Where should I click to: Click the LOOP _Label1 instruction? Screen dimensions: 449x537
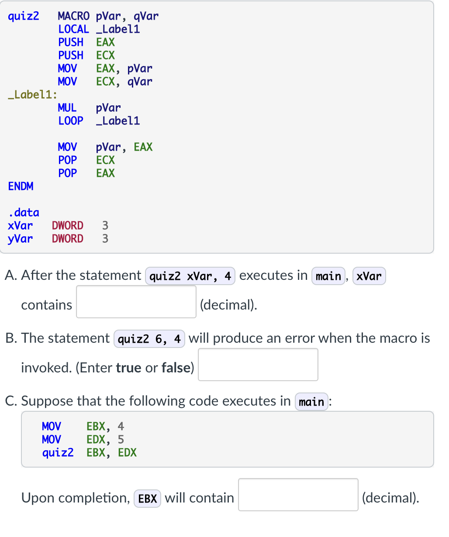pyautogui.click(x=98, y=121)
